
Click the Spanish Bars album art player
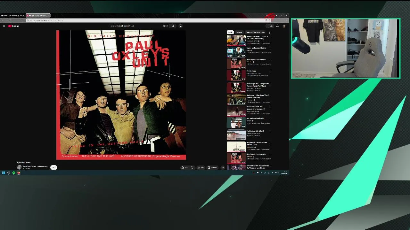click(121, 95)
